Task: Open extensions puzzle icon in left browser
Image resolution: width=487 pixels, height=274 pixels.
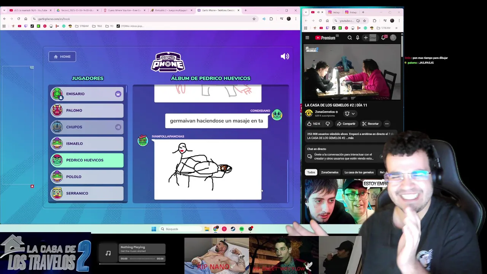Action: tap(271, 19)
